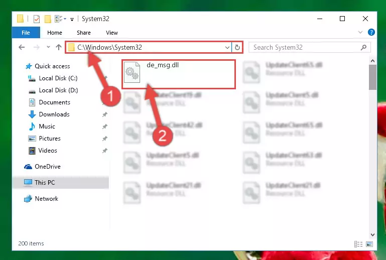Click the 200 items status text

pos(31,243)
